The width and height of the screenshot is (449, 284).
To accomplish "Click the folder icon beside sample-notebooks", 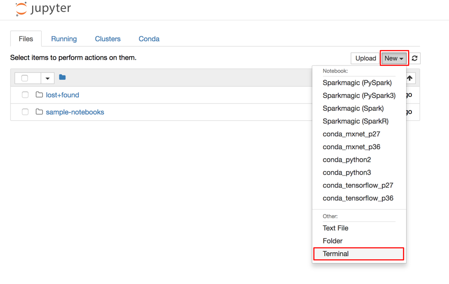I will 39,112.
